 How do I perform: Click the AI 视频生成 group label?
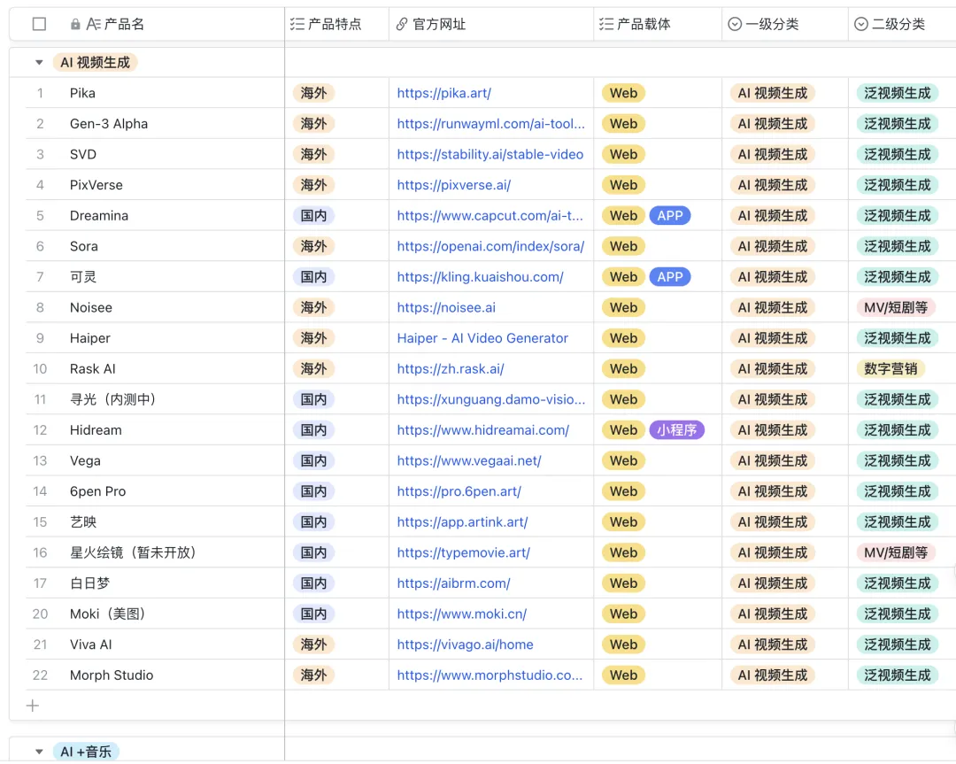pyautogui.click(x=95, y=62)
